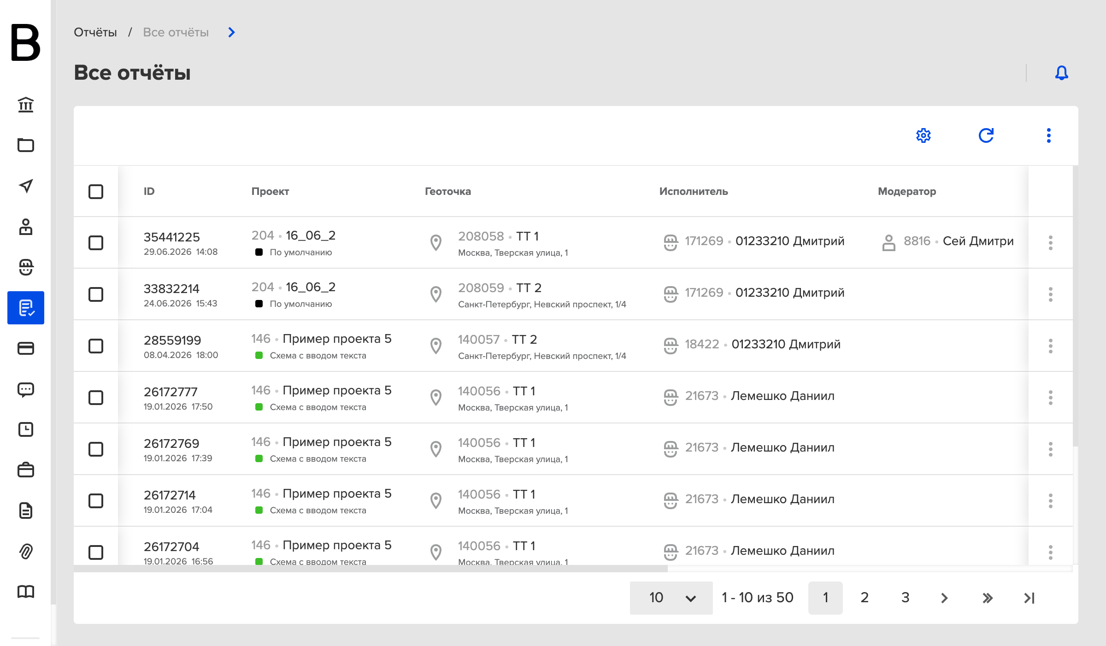Select checkbox for report 26172777
Viewport: 1106px width, 646px height.
[96, 398]
